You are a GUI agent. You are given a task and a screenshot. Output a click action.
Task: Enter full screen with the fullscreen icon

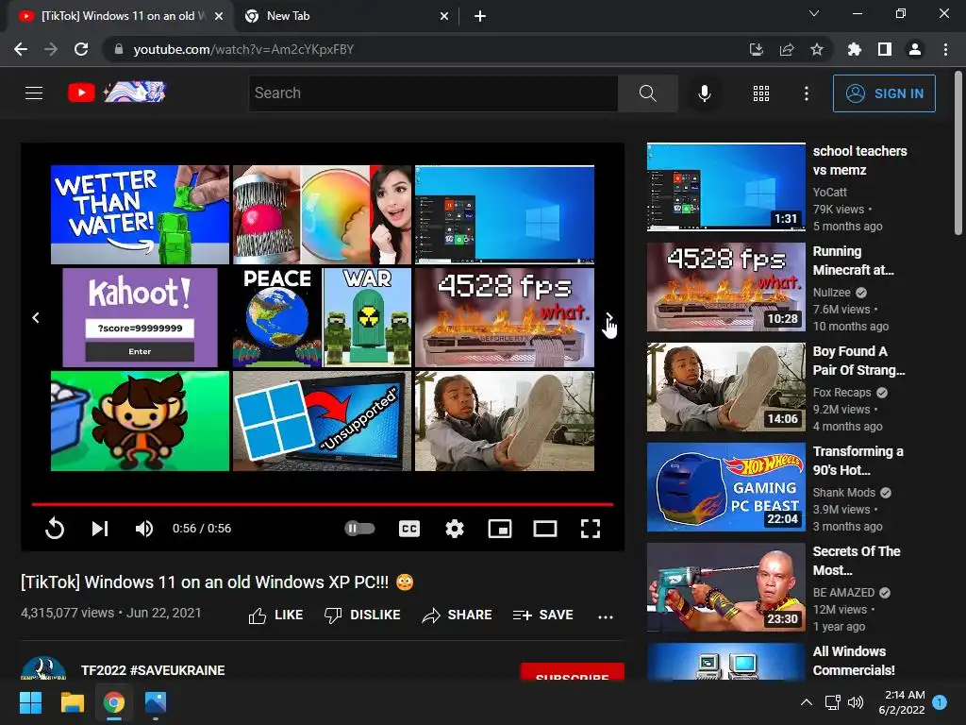coord(591,529)
